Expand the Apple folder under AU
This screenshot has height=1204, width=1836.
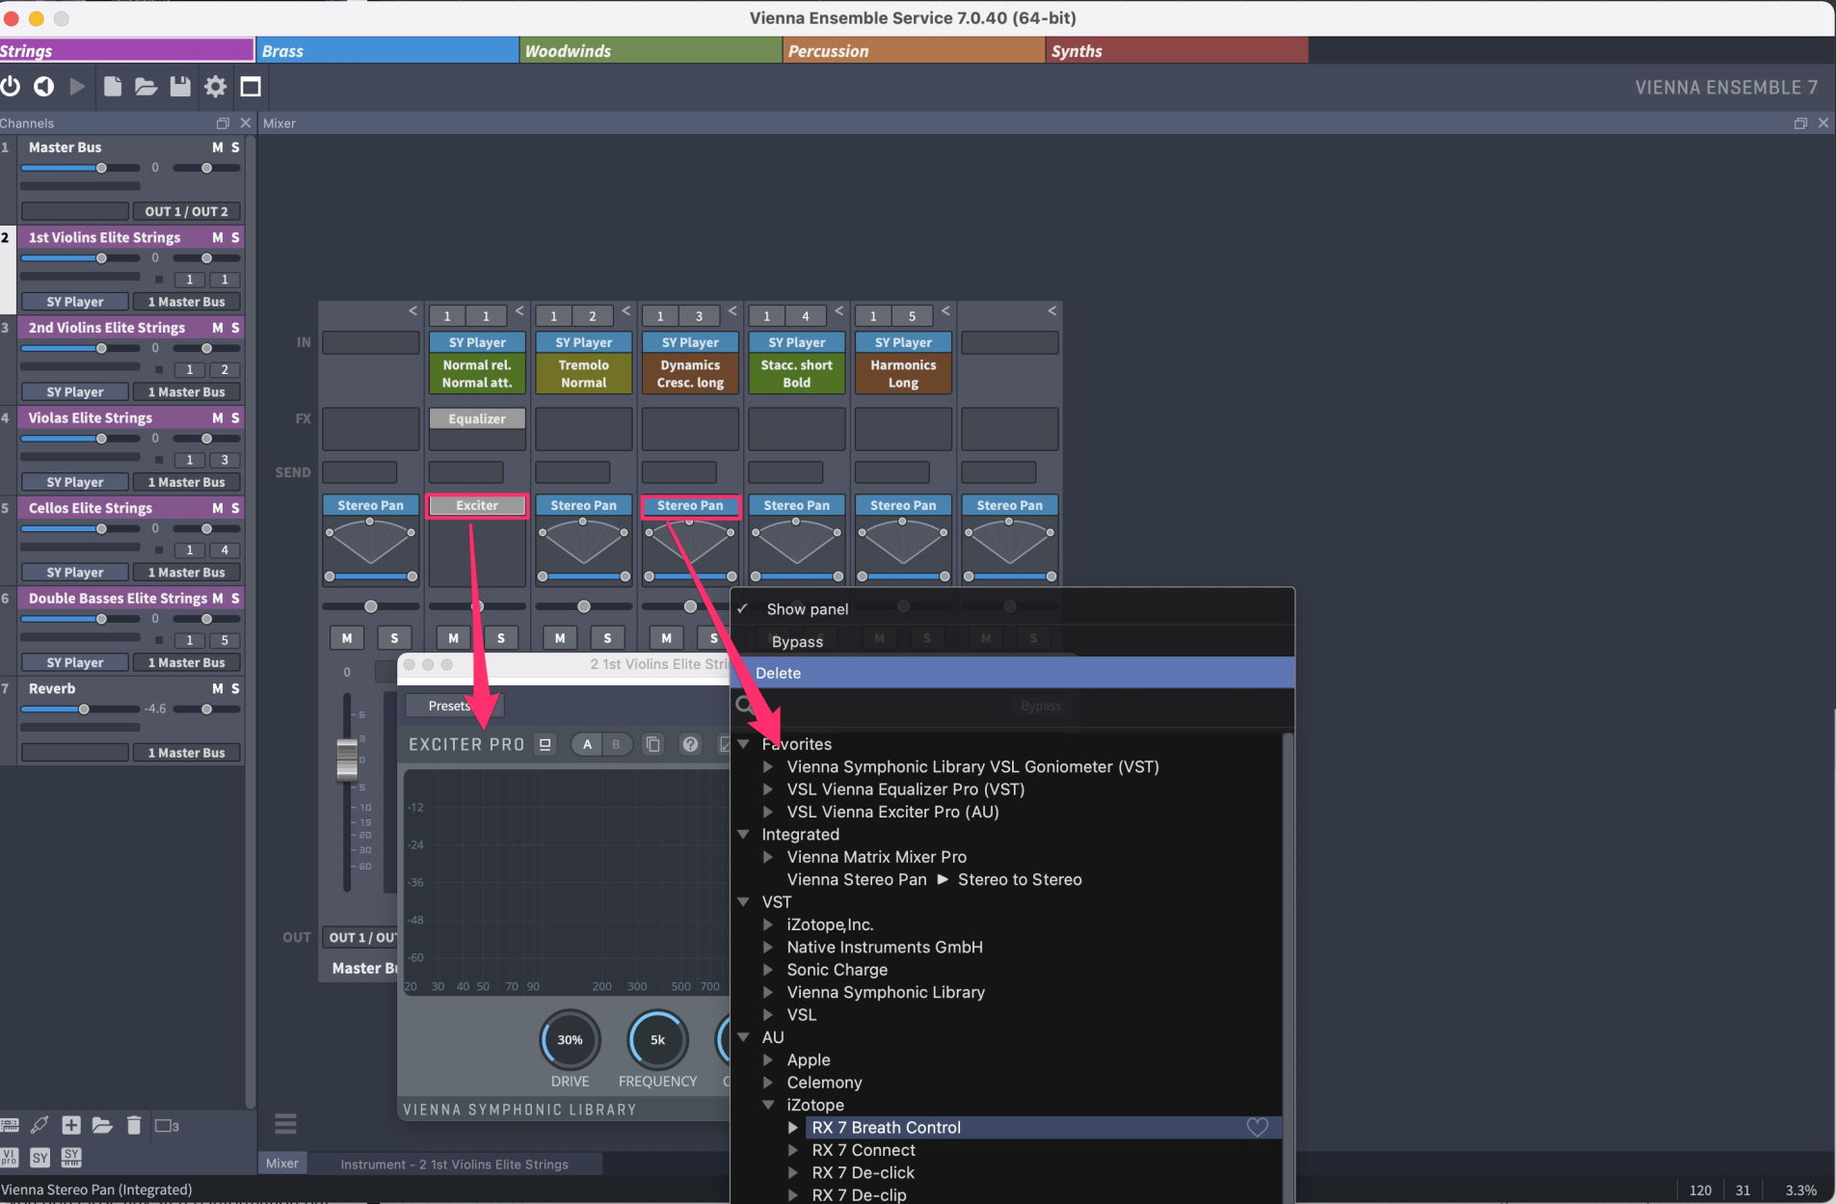pyautogui.click(x=768, y=1059)
